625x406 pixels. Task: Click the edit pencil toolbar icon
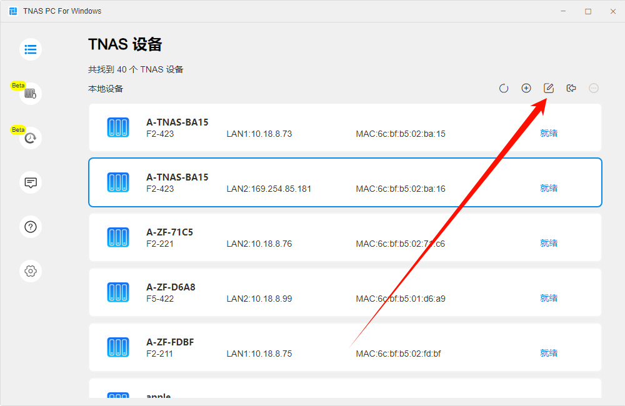[x=549, y=88]
